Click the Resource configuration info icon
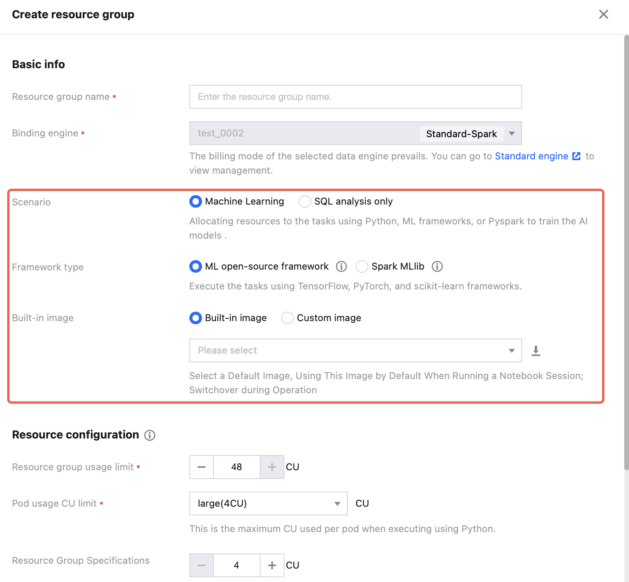Viewport: 629px width, 582px height. [x=150, y=435]
